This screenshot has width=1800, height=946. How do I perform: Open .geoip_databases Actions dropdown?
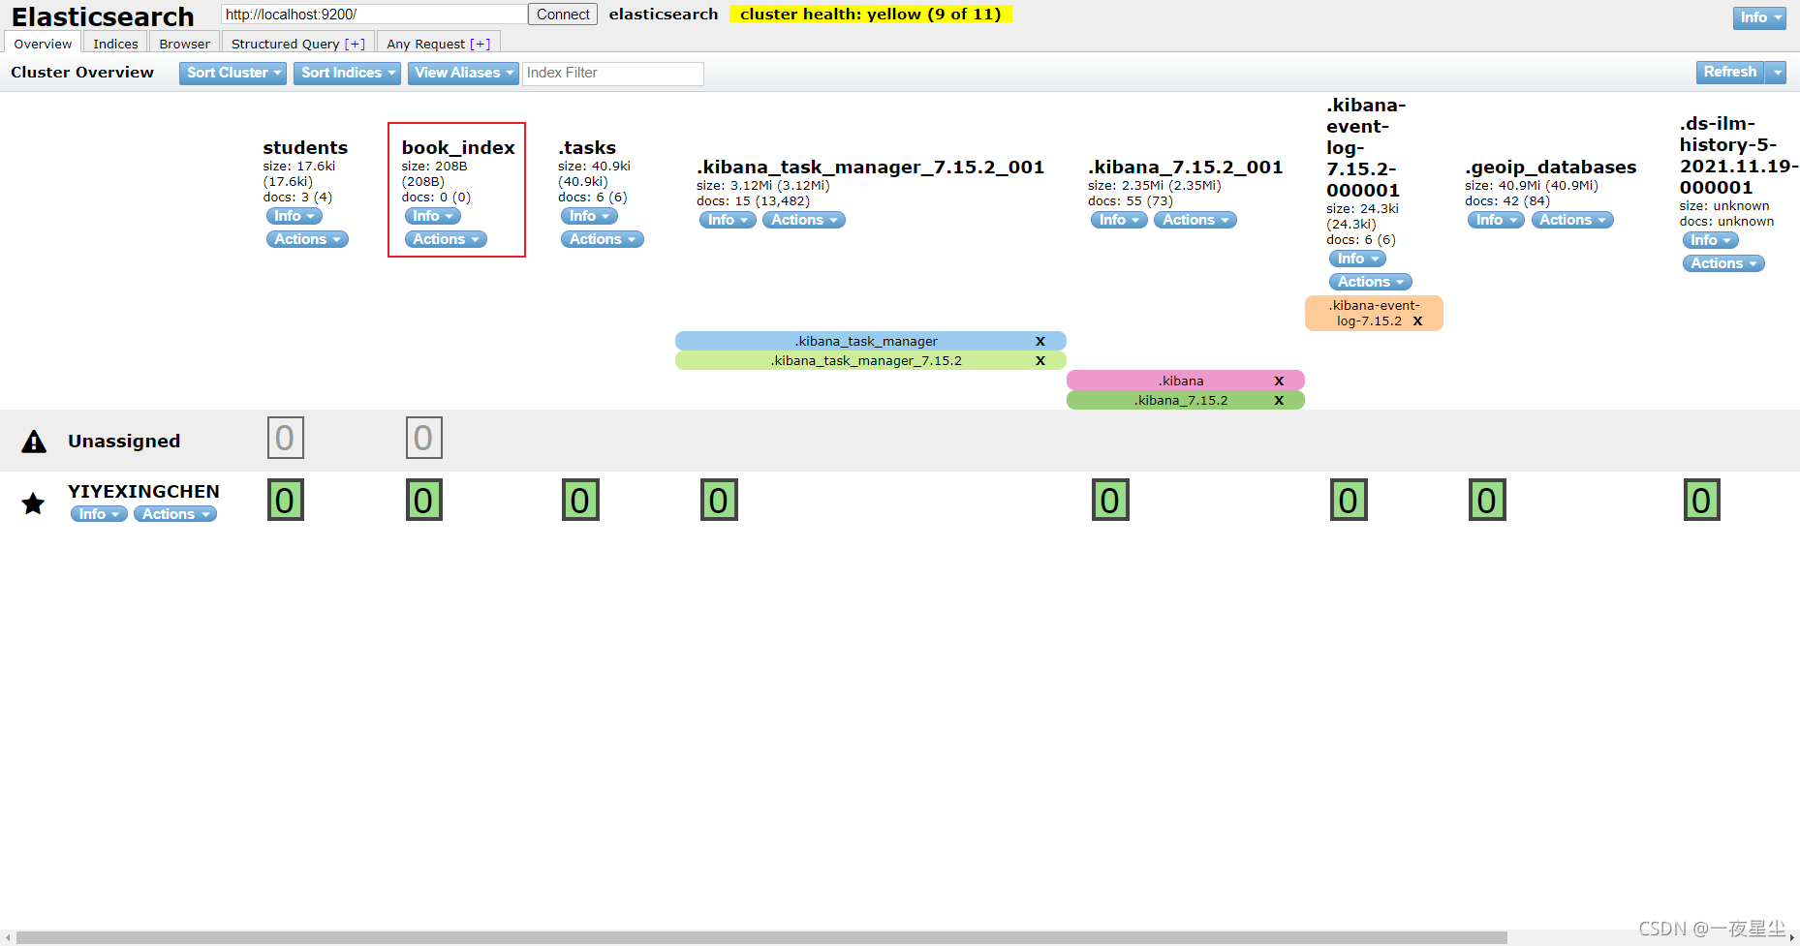(1572, 220)
